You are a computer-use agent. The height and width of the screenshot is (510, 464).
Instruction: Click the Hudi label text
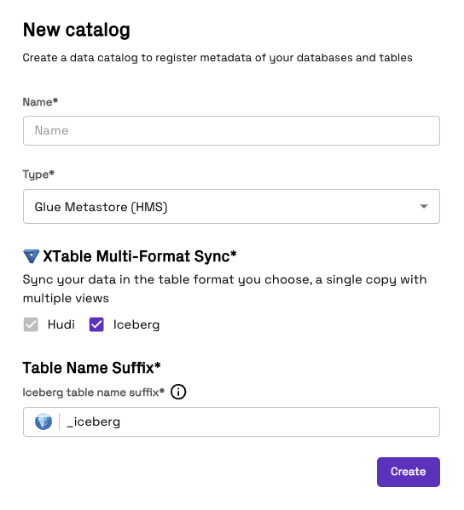[61, 324]
